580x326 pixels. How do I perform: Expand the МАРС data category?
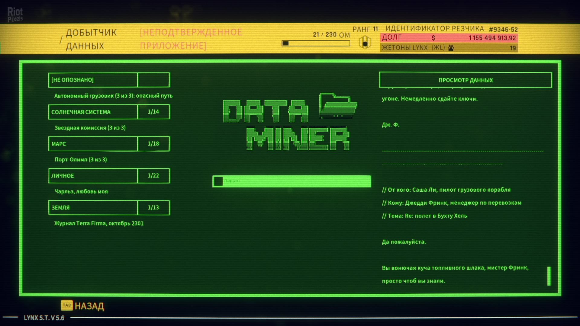pyautogui.click(x=93, y=144)
